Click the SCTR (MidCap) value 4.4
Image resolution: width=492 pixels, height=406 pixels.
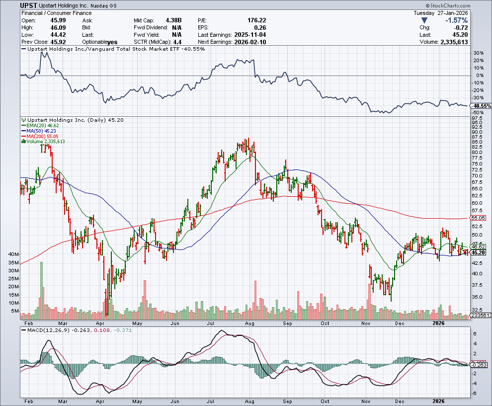coord(177,42)
